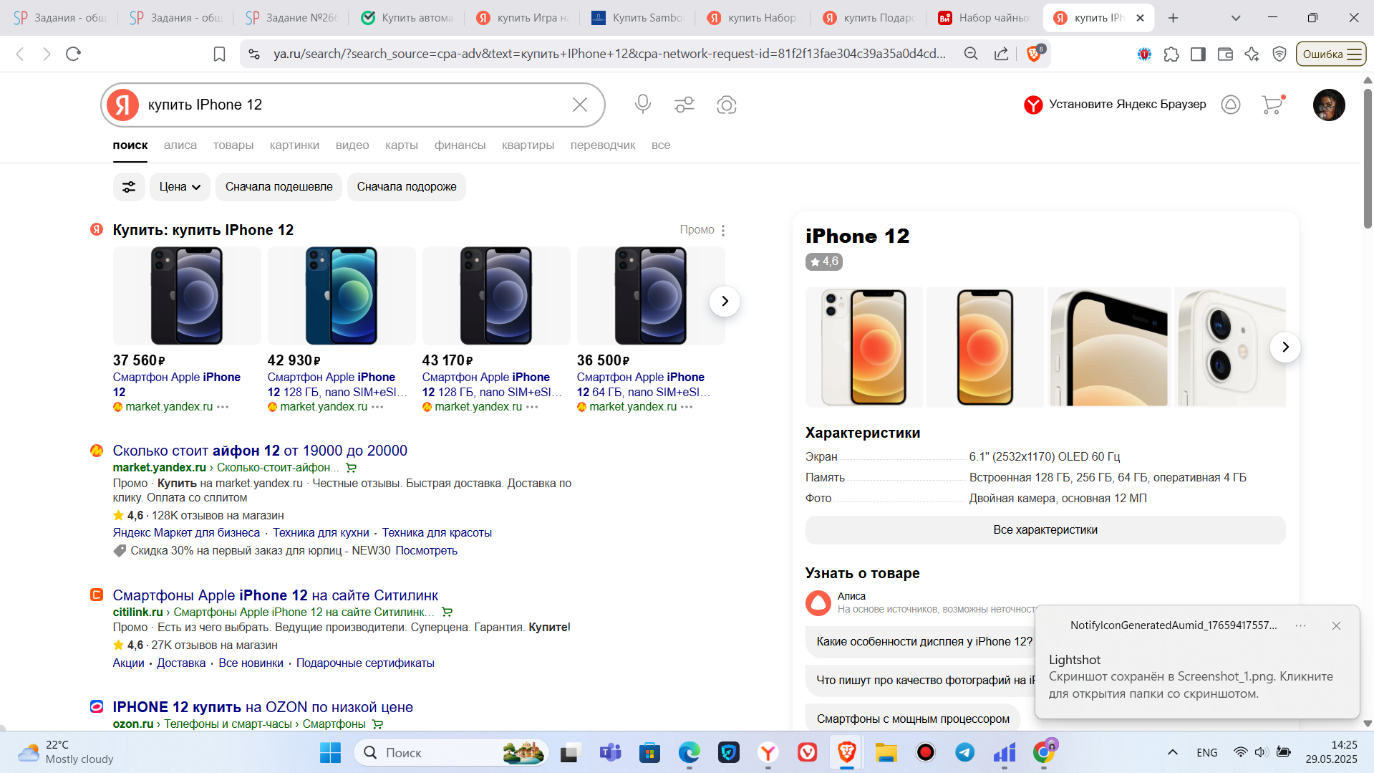Click the Yandex logo in search bar
Screen dimensions: 1374x773
click(x=122, y=105)
